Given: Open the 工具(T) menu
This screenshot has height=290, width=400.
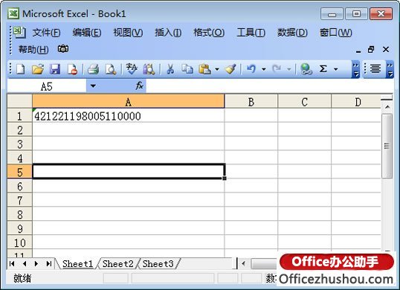Looking at the screenshot, I should point(251,33).
